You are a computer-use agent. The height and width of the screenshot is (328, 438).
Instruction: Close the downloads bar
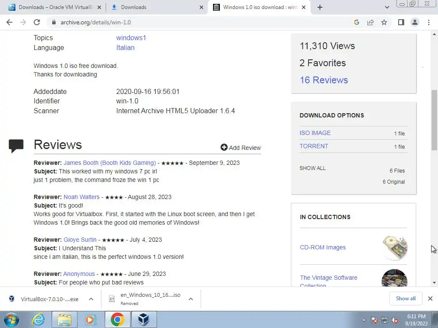[x=430, y=299]
